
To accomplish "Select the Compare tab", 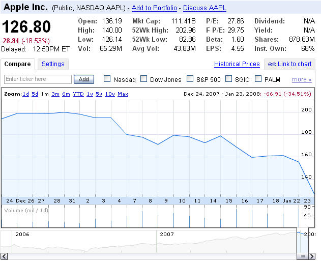I will (19, 64).
